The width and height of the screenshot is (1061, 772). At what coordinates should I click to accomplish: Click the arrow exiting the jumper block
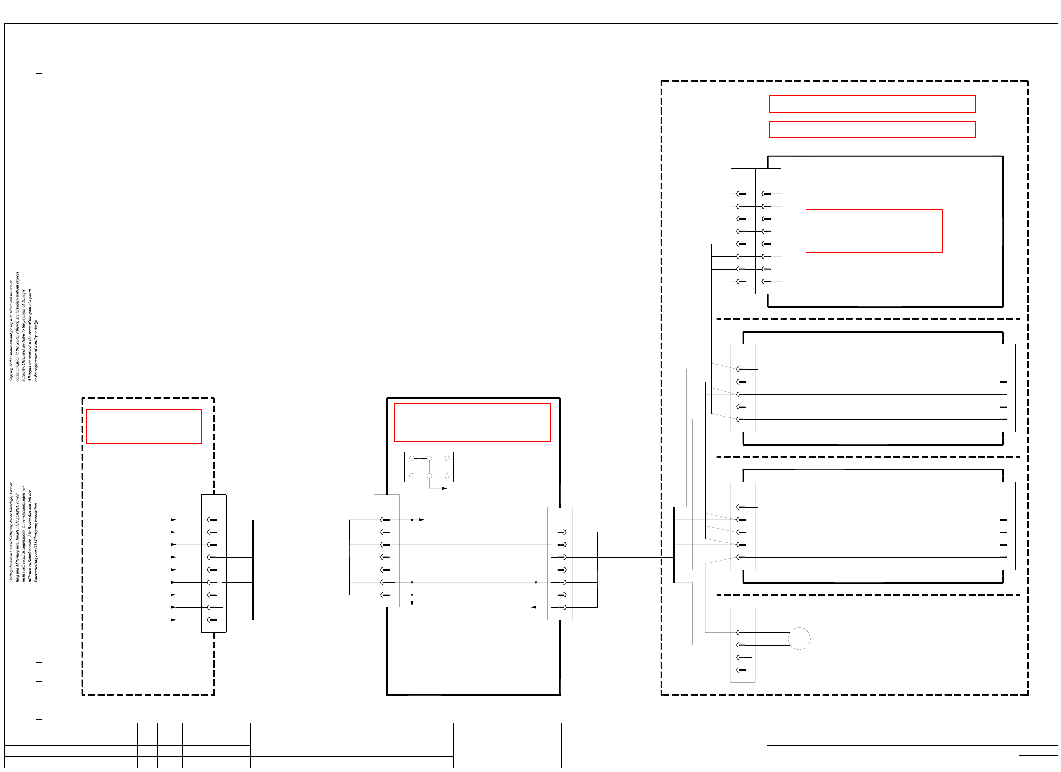[x=444, y=488]
